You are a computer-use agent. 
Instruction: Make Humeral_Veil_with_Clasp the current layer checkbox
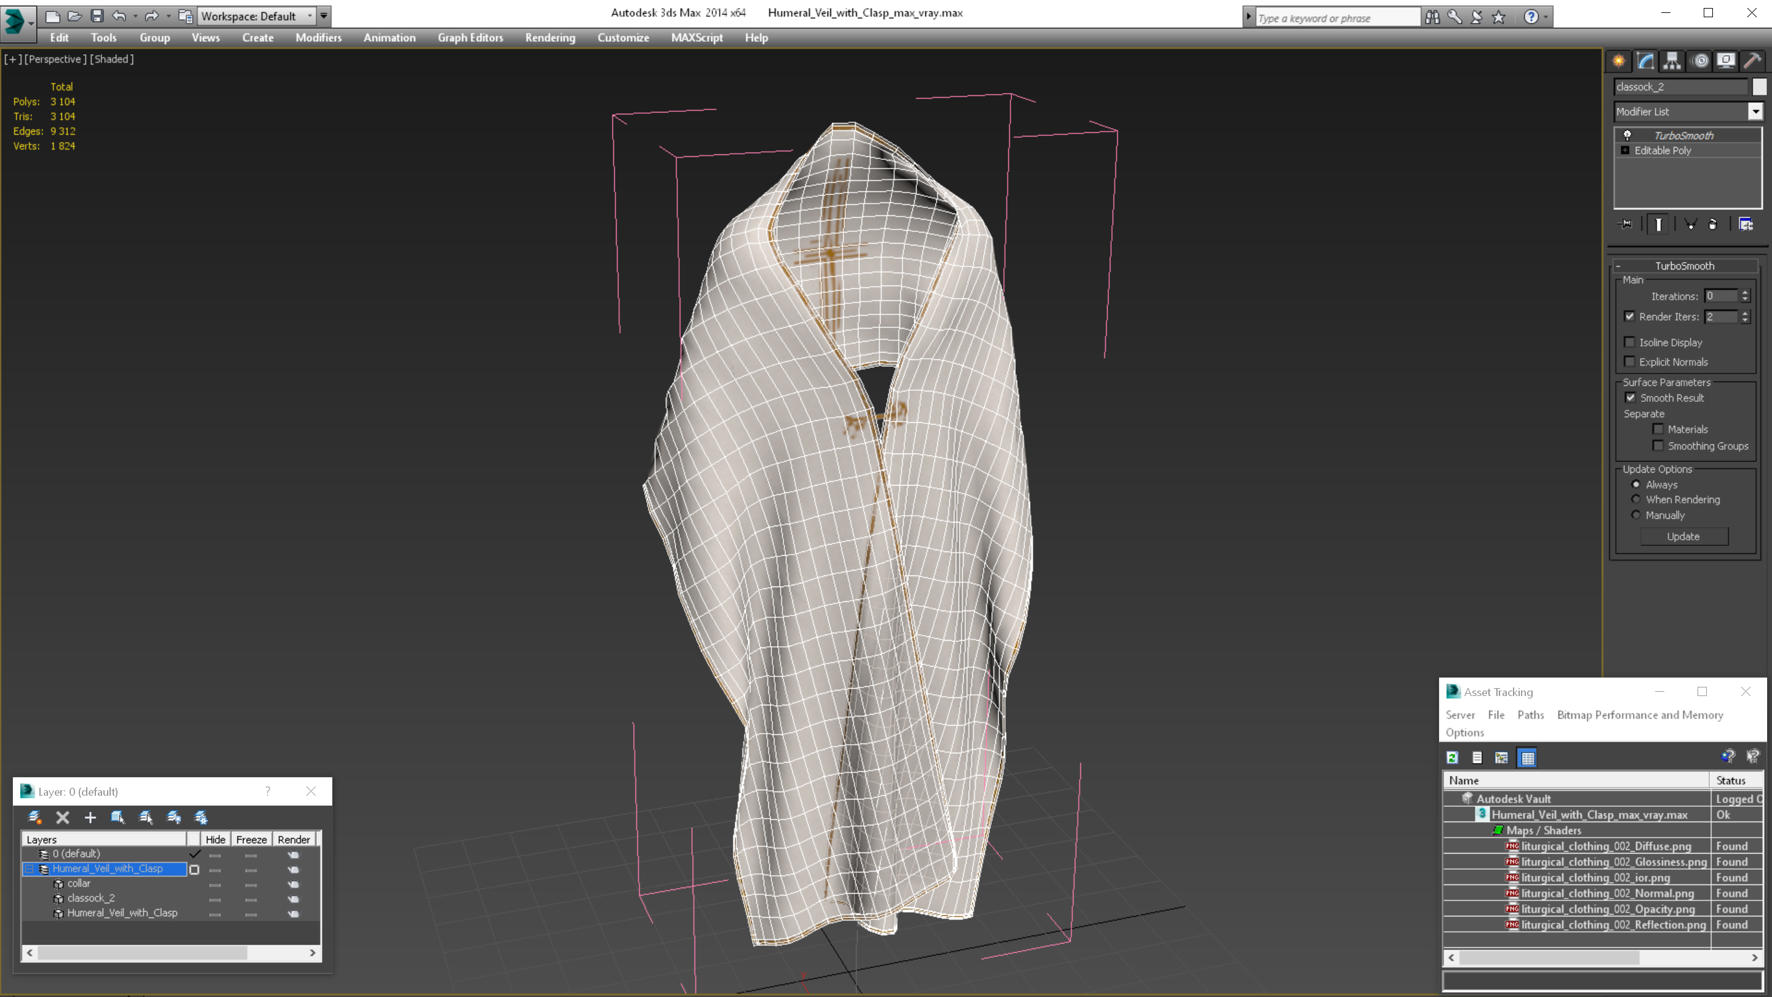(x=194, y=870)
